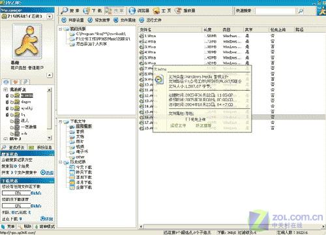Viewport: 326px width, 235px height.
Task: Sort by 类型 type column header
Action: tap(232, 29)
